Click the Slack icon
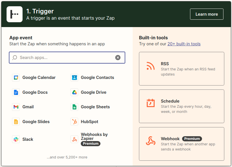 (16, 139)
